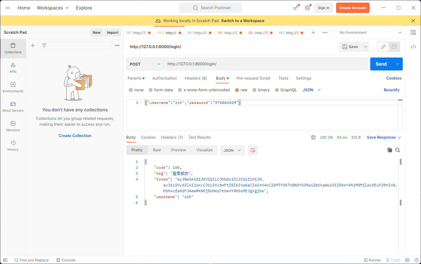This screenshot has height=264, width=421.
Task: Open the environment quick look icon
Action: 413,32
